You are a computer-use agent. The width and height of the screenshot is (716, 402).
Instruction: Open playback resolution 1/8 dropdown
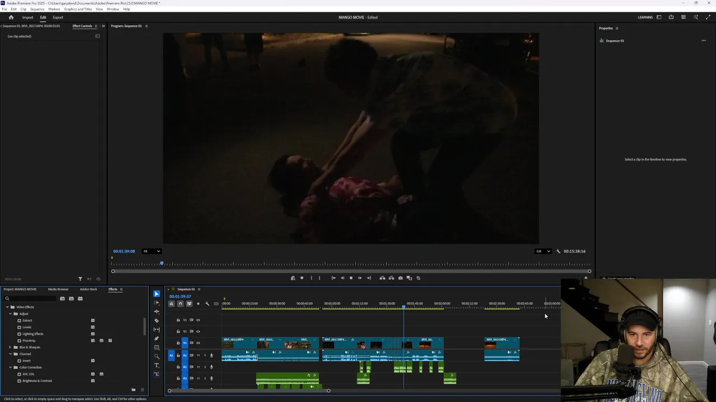tap(543, 251)
